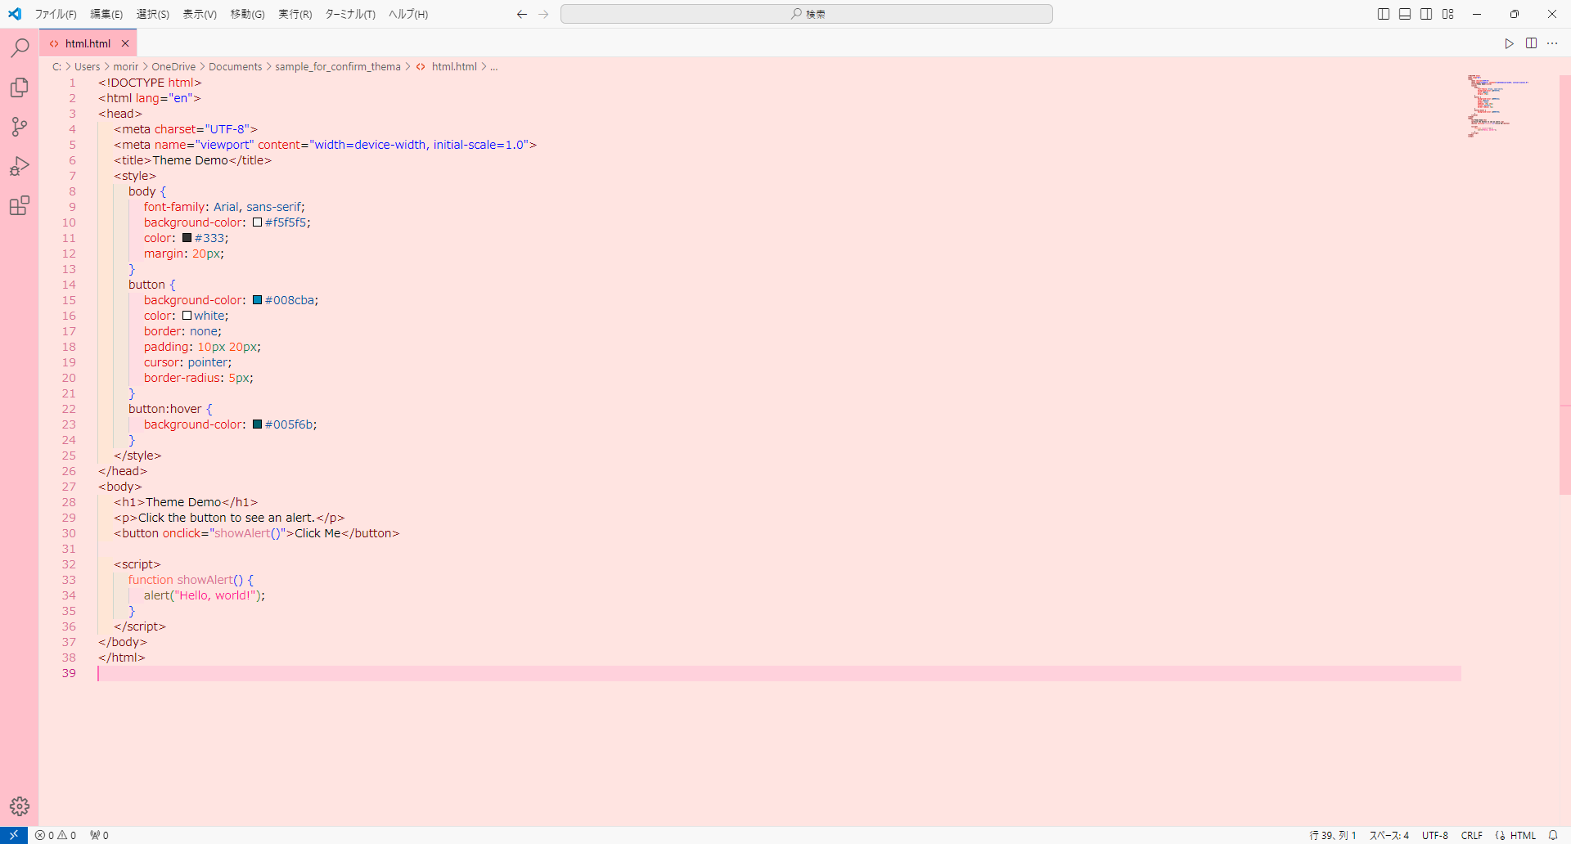The width and height of the screenshot is (1571, 844).
Task: Open color picker for #005f6b swatch
Action: coord(258,424)
